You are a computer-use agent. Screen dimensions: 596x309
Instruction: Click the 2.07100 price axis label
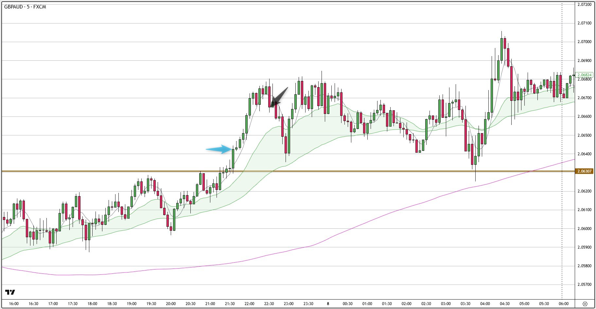(584, 23)
